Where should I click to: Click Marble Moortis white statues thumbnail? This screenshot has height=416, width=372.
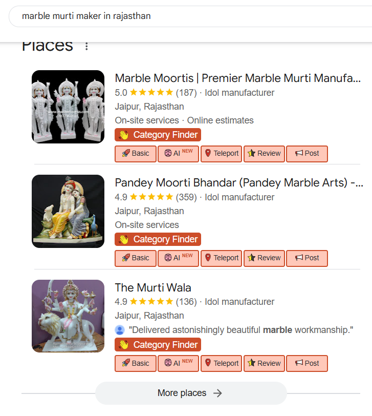pos(68,107)
